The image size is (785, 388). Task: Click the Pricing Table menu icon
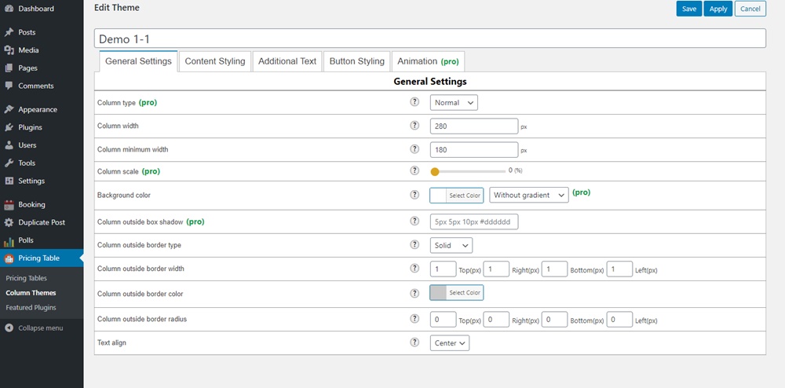pos(9,258)
